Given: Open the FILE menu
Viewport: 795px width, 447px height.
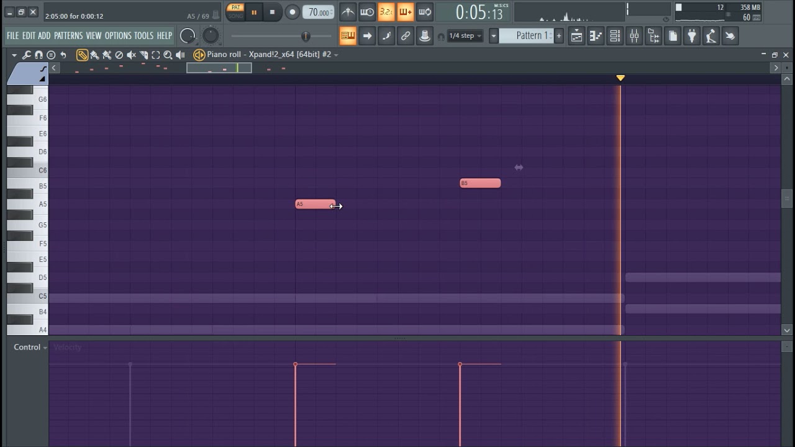Looking at the screenshot, I should pos(13,36).
